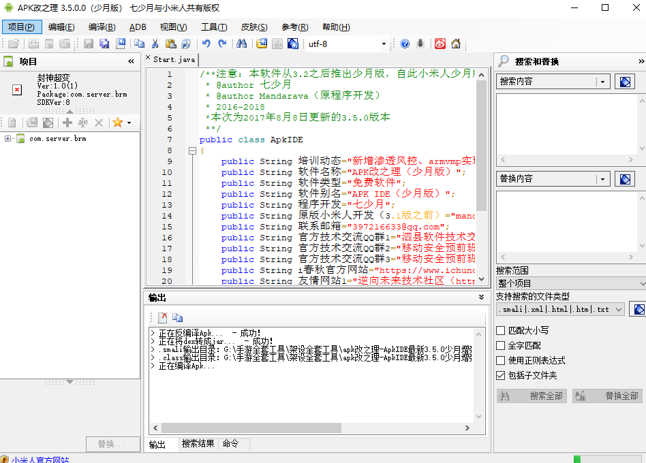Open the 帮助(H) menu
Screen dimensions: 646x463
point(336,27)
